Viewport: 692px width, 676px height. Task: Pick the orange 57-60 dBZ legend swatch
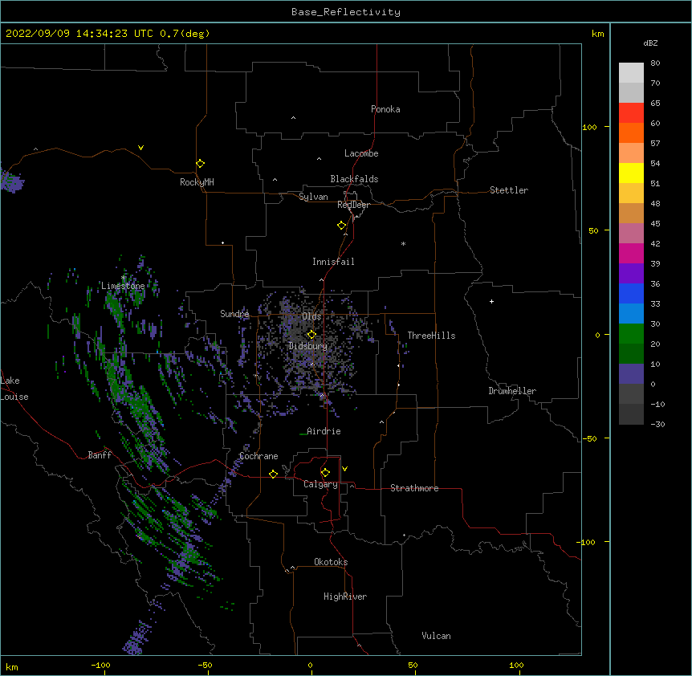[x=631, y=132]
